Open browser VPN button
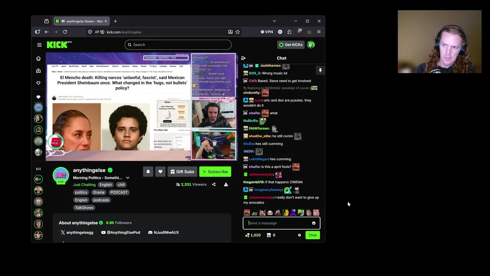Image resolution: width=490 pixels, height=276 pixels. tap(267, 32)
